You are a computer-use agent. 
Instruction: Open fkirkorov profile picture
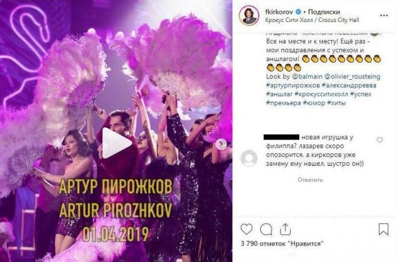(x=249, y=16)
